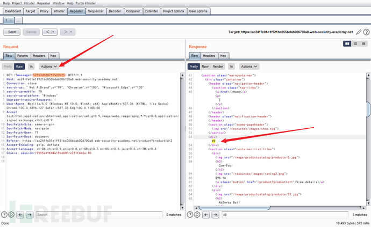Viewport: 371px width, 227px height.
Task: Open the Burp menu
Action: (5, 3)
